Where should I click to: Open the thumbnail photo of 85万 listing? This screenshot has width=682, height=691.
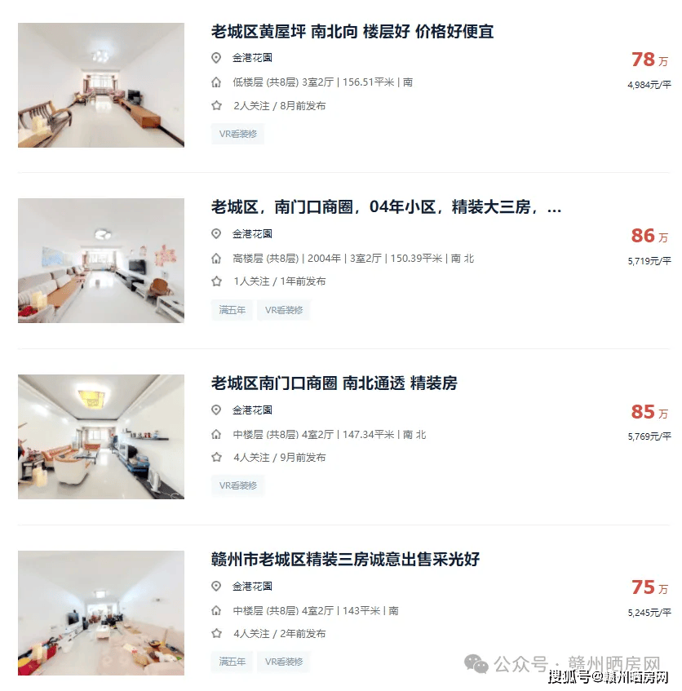click(101, 436)
